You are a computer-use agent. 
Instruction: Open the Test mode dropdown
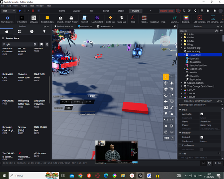click(9, 11)
